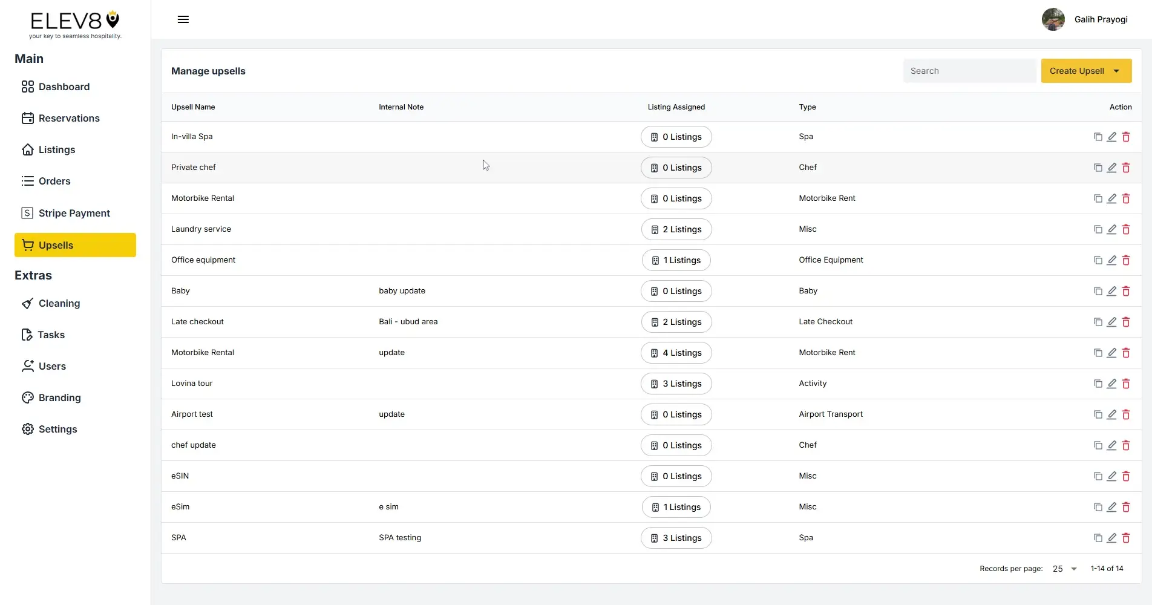Screen dimensions: 1152x605
Task: Select the Users icon in sidebar
Action: pyautogui.click(x=28, y=366)
